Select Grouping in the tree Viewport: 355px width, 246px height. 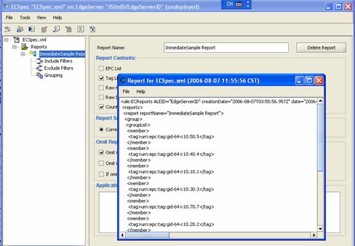tap(53, 75)
